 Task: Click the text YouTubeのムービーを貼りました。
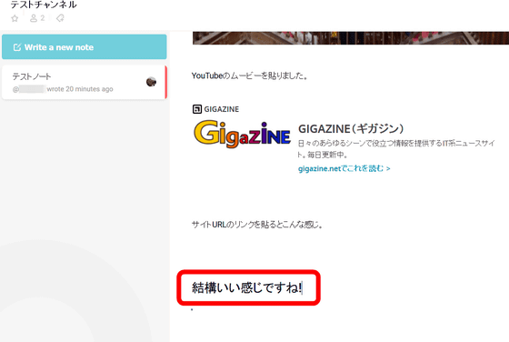coord(249,76)
